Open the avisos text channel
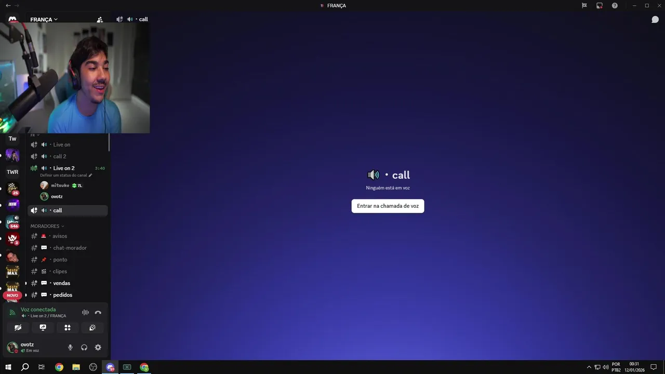Image resolution: width=665 pixels, height=374 pixels. tap(68, 236)
